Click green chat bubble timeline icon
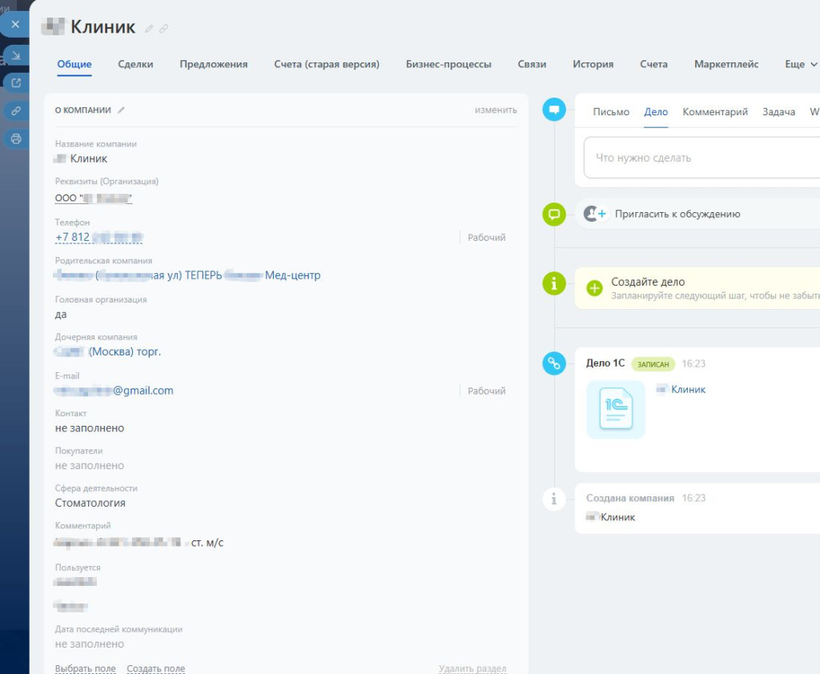The image size is (820, 674). [x=554, y=215]
